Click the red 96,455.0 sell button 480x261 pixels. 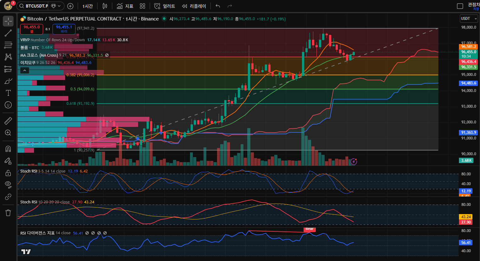tap(31, 29)
